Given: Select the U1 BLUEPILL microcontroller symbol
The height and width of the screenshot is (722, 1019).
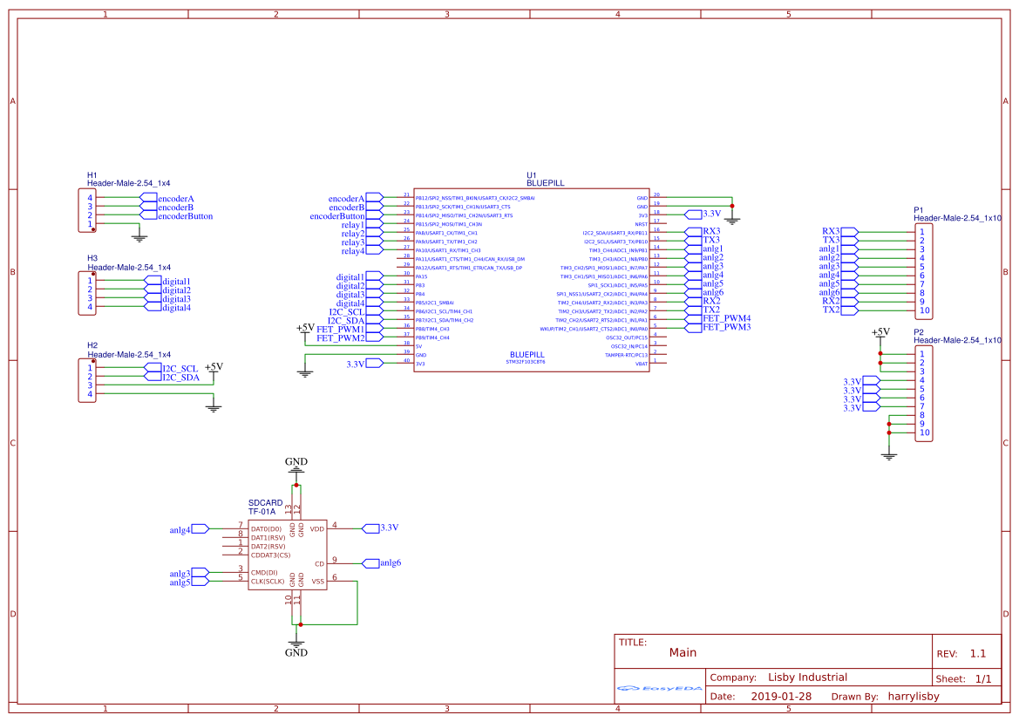Looking at the screenshot, I should (x=532, y=279).
